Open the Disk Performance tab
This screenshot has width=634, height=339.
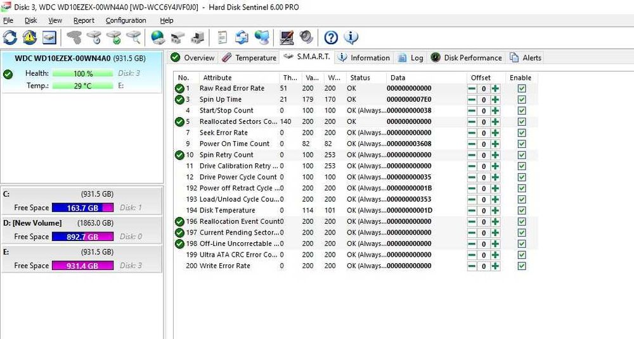click(x=467, y=58)
